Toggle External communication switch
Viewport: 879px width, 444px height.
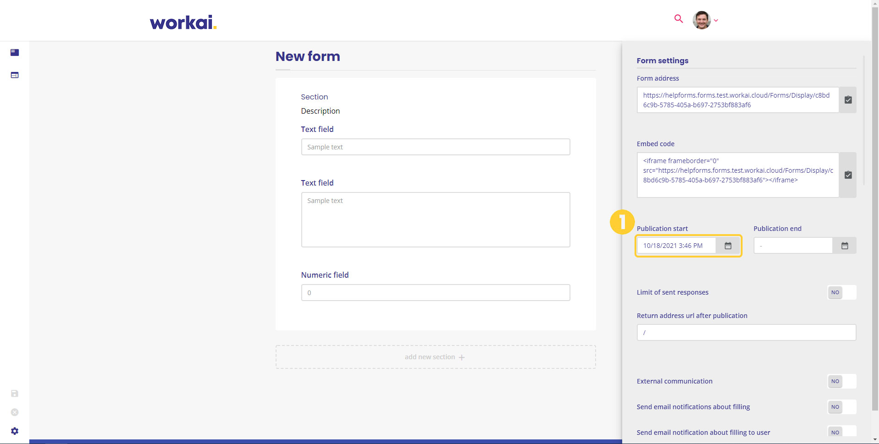pos(842,381)
